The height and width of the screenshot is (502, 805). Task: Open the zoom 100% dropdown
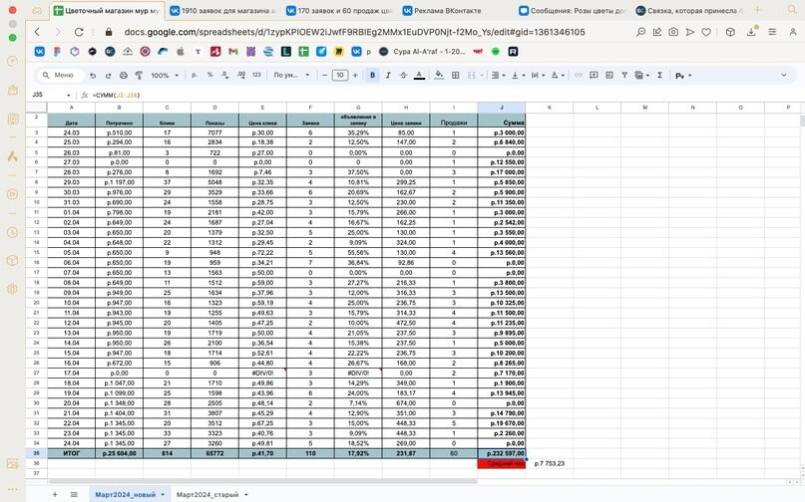point(163,75)
